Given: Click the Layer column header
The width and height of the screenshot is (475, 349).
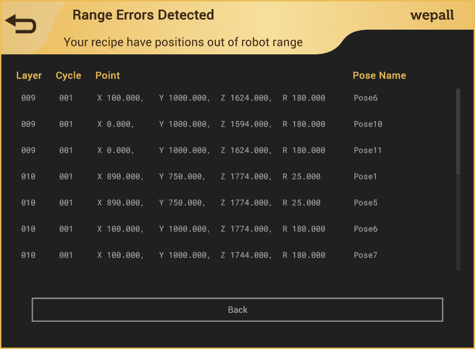Looking at the screenshot, I should pyautogui.click(x=29, y=76).
